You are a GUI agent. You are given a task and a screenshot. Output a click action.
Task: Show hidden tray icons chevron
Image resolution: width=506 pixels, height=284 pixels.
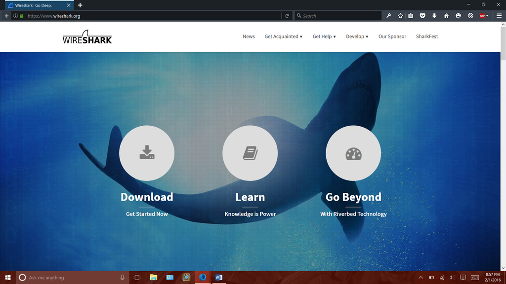(421, 277)
